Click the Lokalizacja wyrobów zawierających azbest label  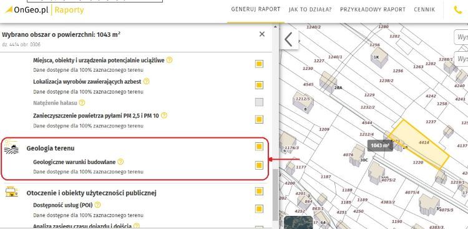coord(87,82)
